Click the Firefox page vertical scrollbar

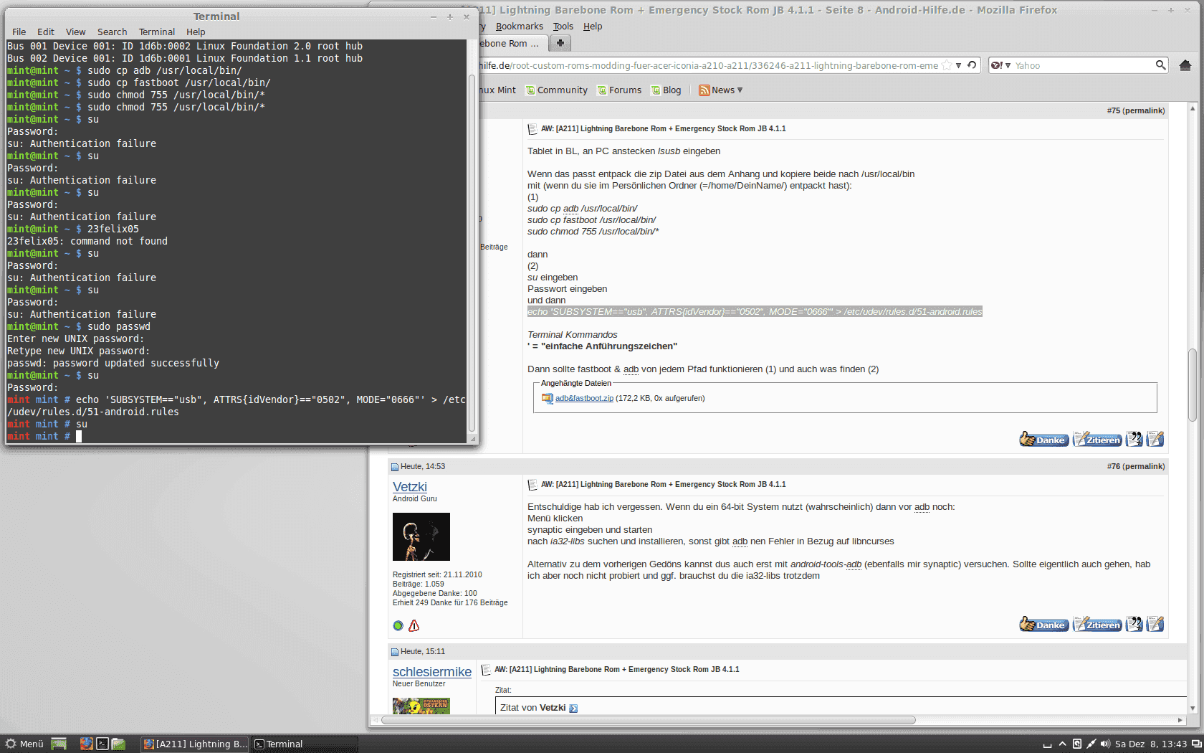(1193, 387)
